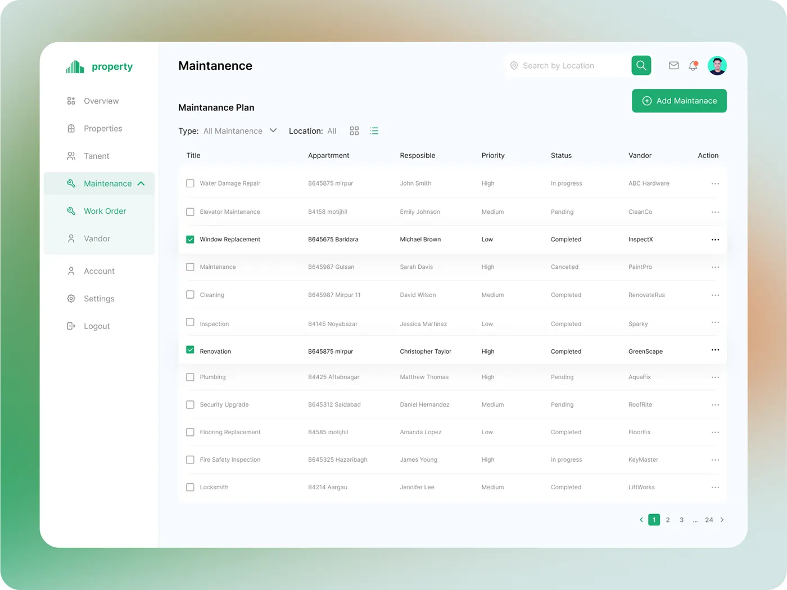The height and width of the screenshot is (590, 787).
Task: Open the Location All filter
Action: 332,131
